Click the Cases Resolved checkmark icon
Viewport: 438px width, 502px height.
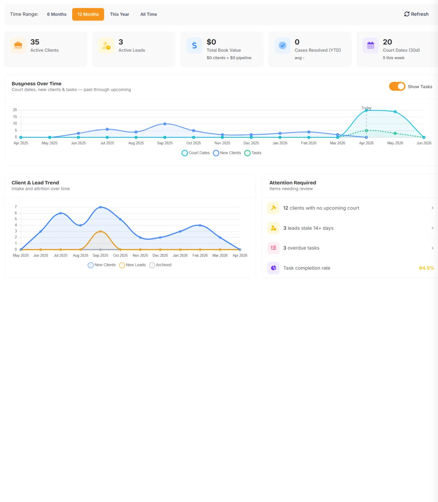282,46
